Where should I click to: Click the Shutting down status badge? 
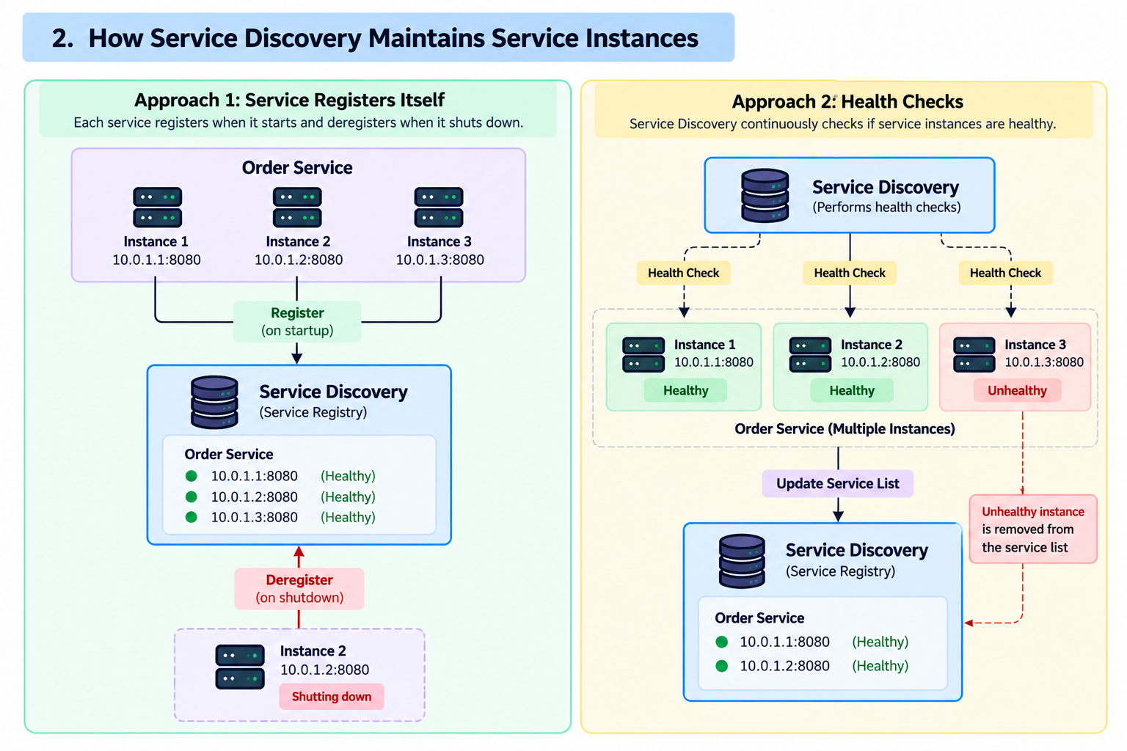click(332, 697)
